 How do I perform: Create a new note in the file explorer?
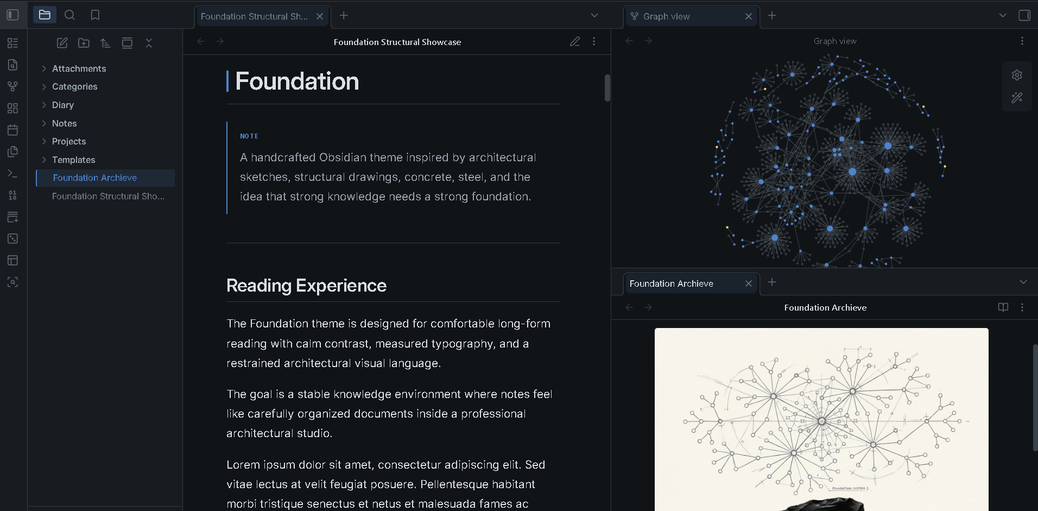point(62,43)
